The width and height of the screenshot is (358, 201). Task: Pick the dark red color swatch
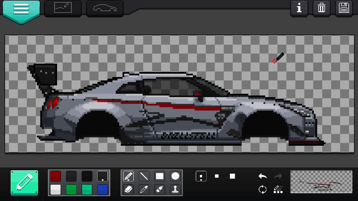point(56,176)
